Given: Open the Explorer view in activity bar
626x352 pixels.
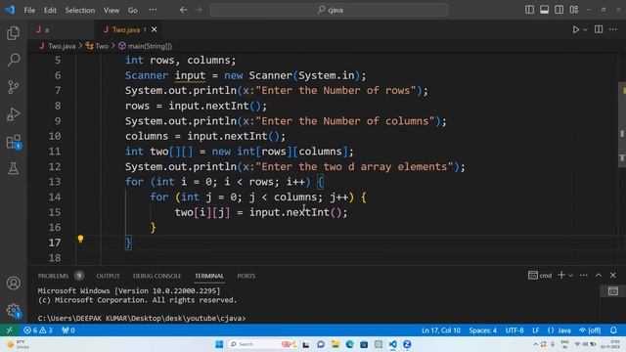Looking at the screenshot, I should 13,33.
